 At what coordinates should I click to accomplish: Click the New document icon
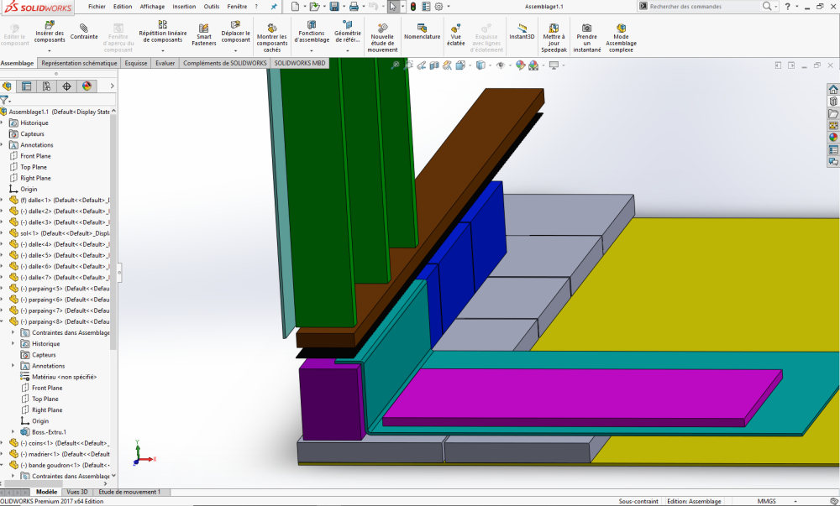[295, 7]
